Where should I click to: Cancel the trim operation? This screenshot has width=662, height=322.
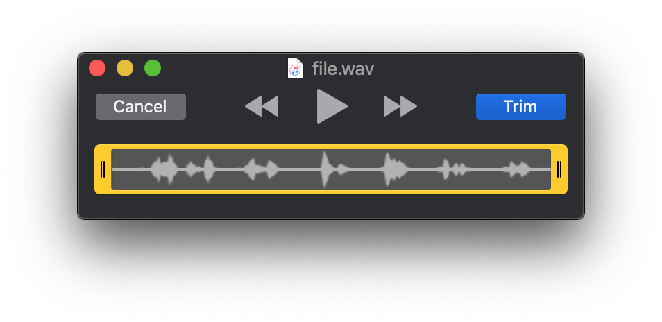tap(141, 107)
